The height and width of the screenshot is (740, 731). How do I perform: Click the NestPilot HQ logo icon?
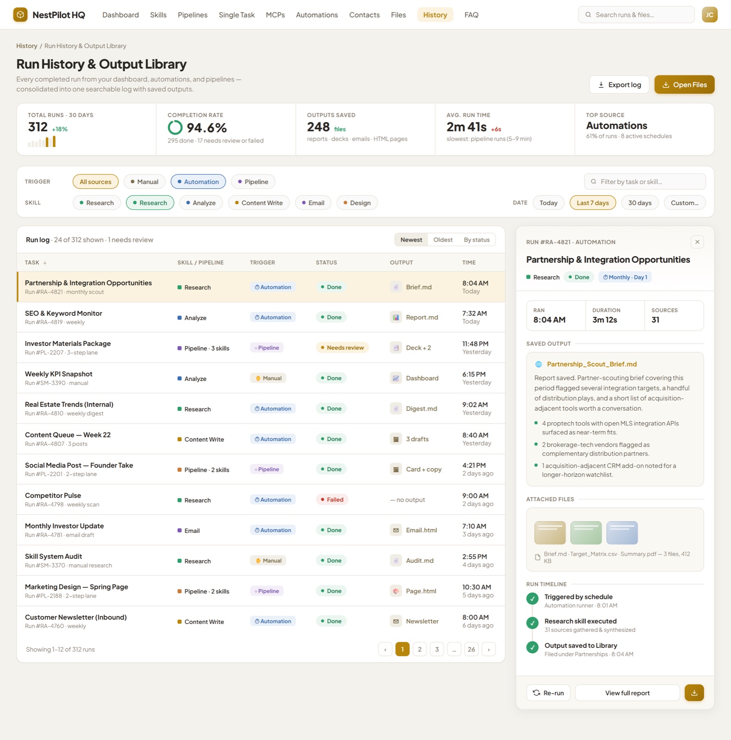20,15
